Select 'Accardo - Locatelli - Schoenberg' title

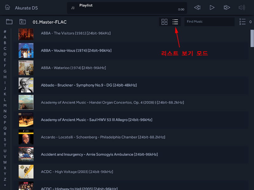coord(103,137)
